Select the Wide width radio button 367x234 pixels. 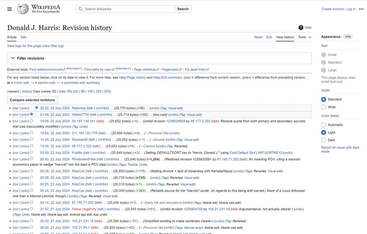324,107
